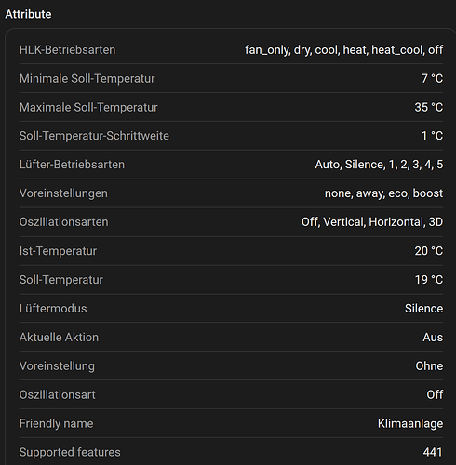Image resolution: width=456 pixels, height=465 pixels.
Task: Select the Supported features 441 value
Action: point(433,452)
